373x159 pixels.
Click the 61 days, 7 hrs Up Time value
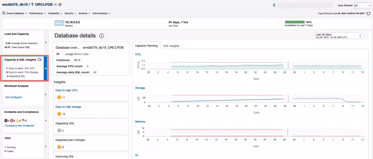[x=178, y=22]
